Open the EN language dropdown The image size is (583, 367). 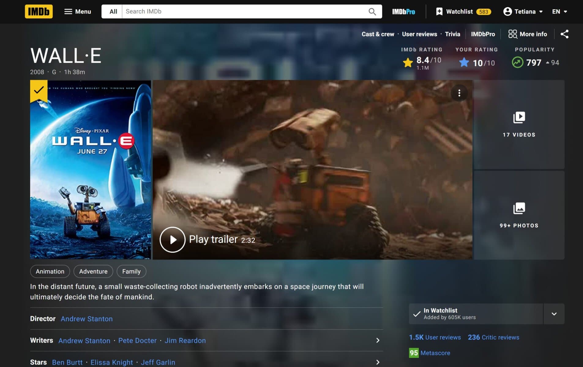tap(559, 12)
